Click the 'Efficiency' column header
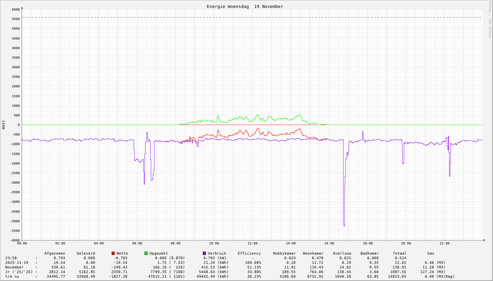Image resolution: width=493 pixels, height=281 pixels. click(249, 253)
